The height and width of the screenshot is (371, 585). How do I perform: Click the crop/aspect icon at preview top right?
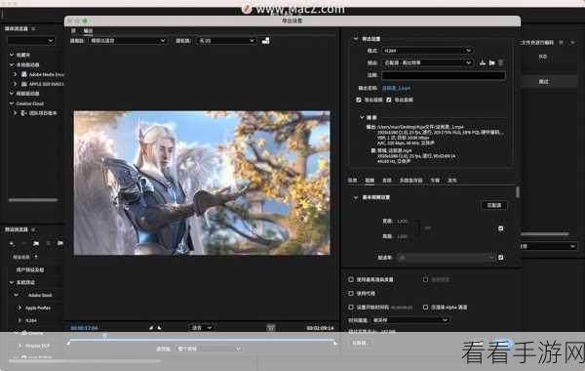pos(265,40)
